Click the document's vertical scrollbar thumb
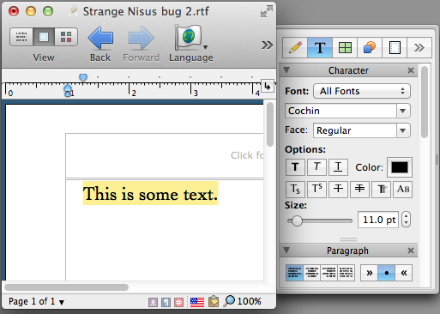440x314 pixels. pyautogui.click(x=270, y=124)
